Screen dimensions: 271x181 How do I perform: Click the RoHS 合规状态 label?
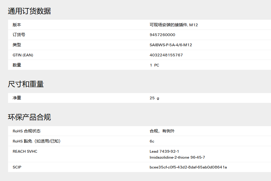coord(27,131)
